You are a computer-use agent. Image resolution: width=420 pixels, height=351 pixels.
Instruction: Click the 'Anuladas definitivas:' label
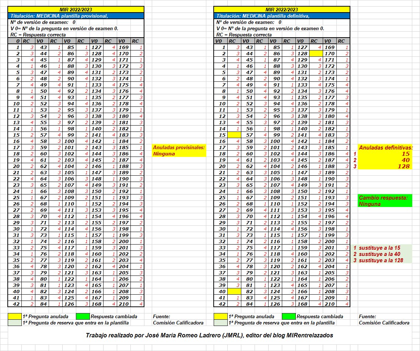386,148
